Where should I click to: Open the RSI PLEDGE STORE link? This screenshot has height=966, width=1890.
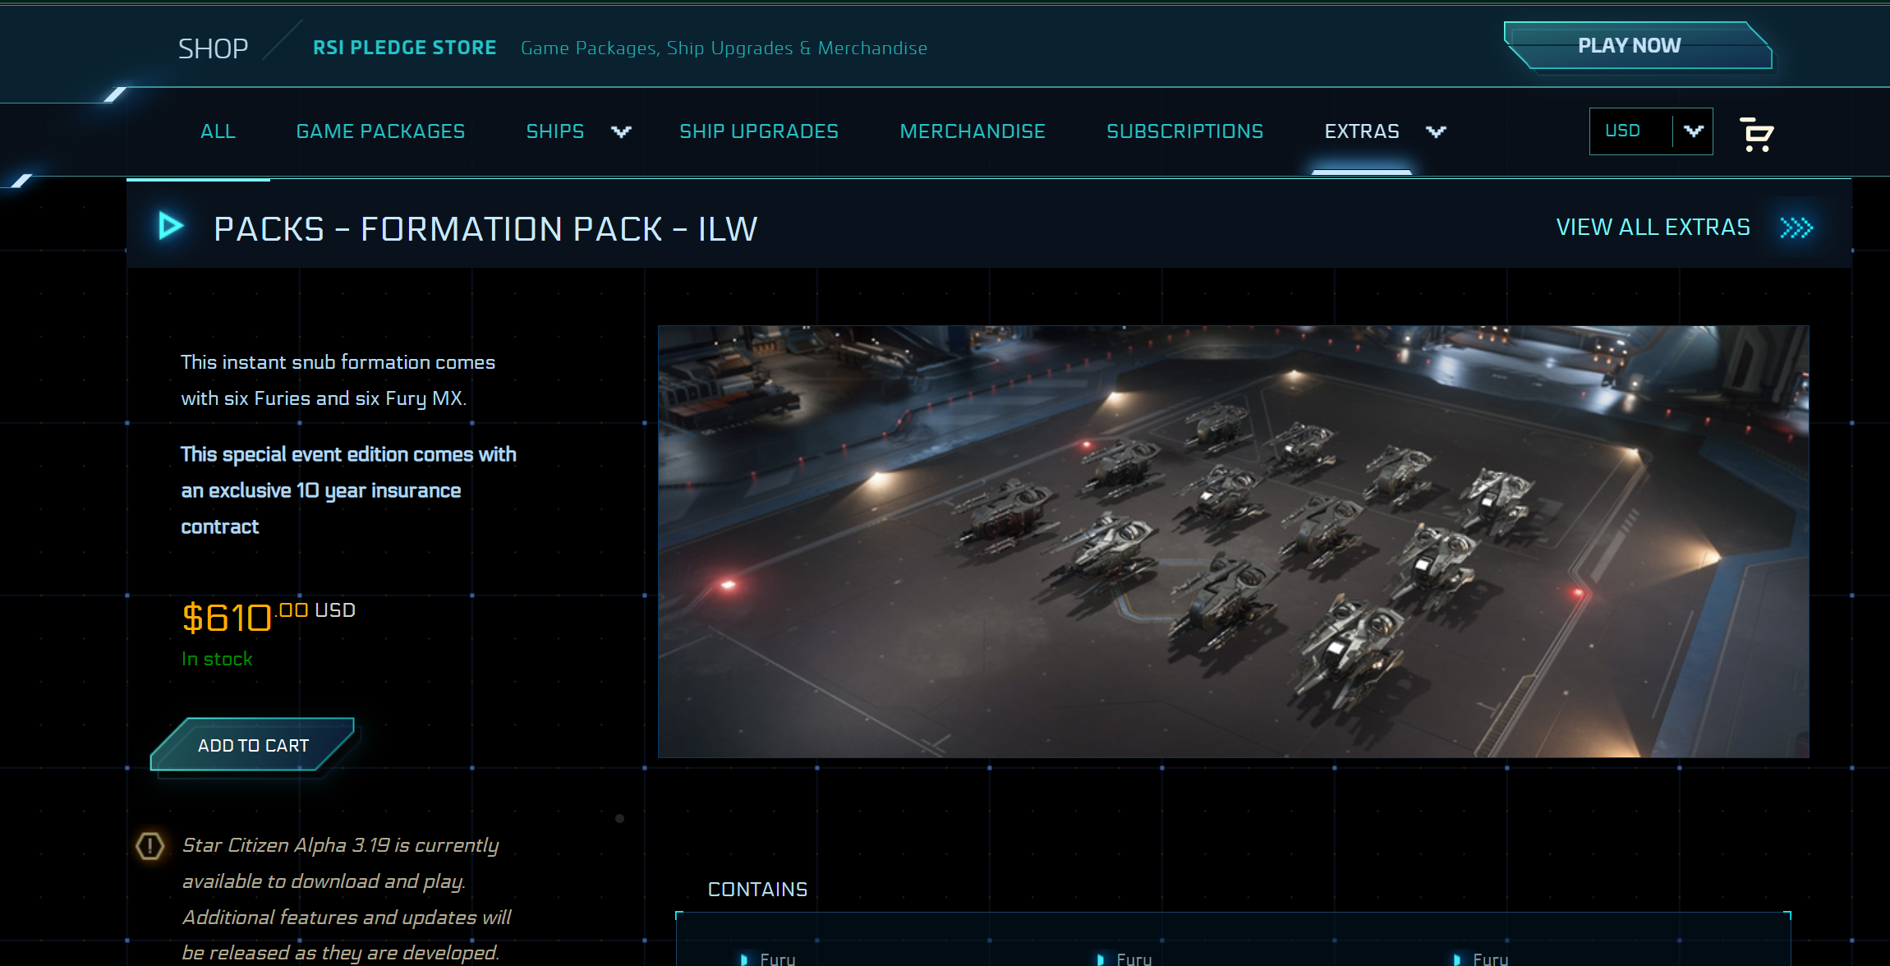tap(405, 47)
